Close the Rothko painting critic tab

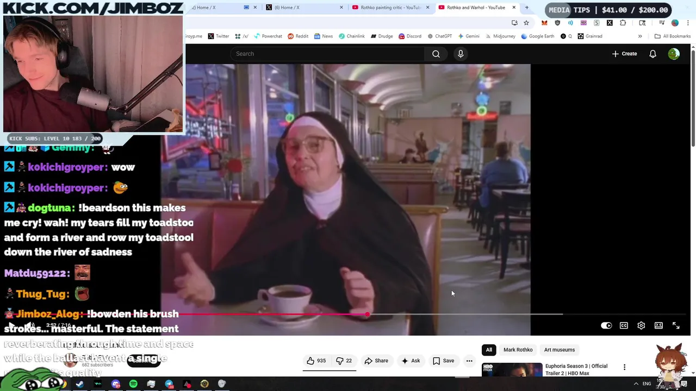tap(427, 8)
